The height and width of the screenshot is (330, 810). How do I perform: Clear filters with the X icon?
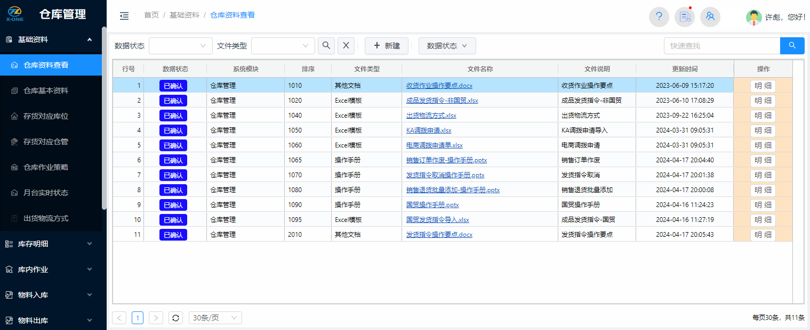point(346,46)
